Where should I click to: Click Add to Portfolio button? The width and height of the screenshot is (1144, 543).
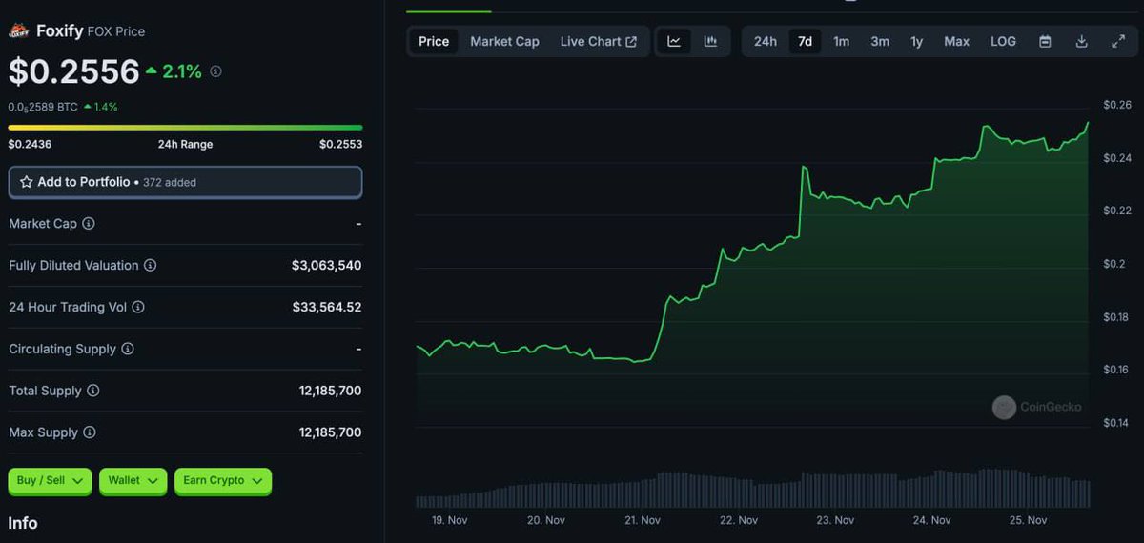pyautogui.click(x=185, y=182)
